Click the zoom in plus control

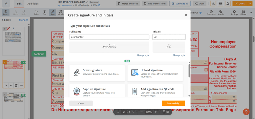click(155, 112)
